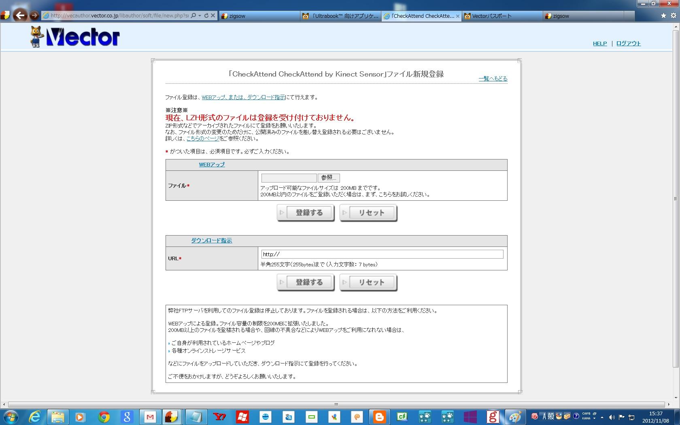
Task: Open the Yahoo icon on the taskbar
Action: tap(219, 416)
